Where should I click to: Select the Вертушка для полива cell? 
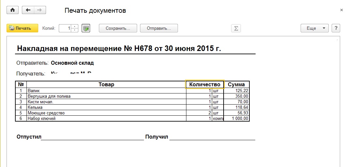106,96
